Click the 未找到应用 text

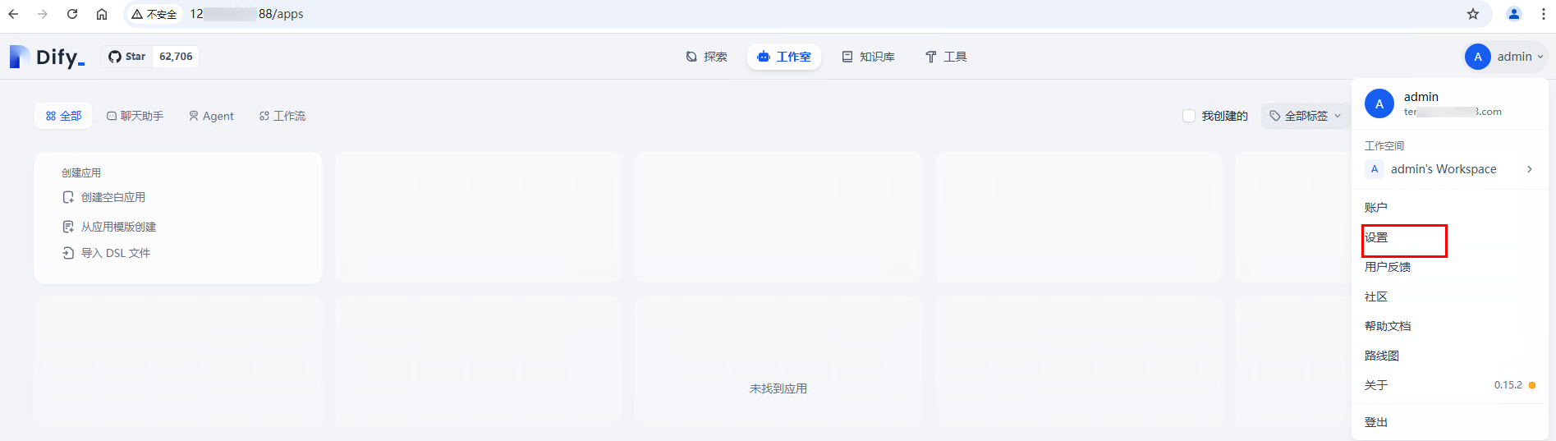(x=778, y=388)
